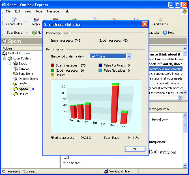Click OK in SpamBrave Statistics dialog

click(135, 149)
